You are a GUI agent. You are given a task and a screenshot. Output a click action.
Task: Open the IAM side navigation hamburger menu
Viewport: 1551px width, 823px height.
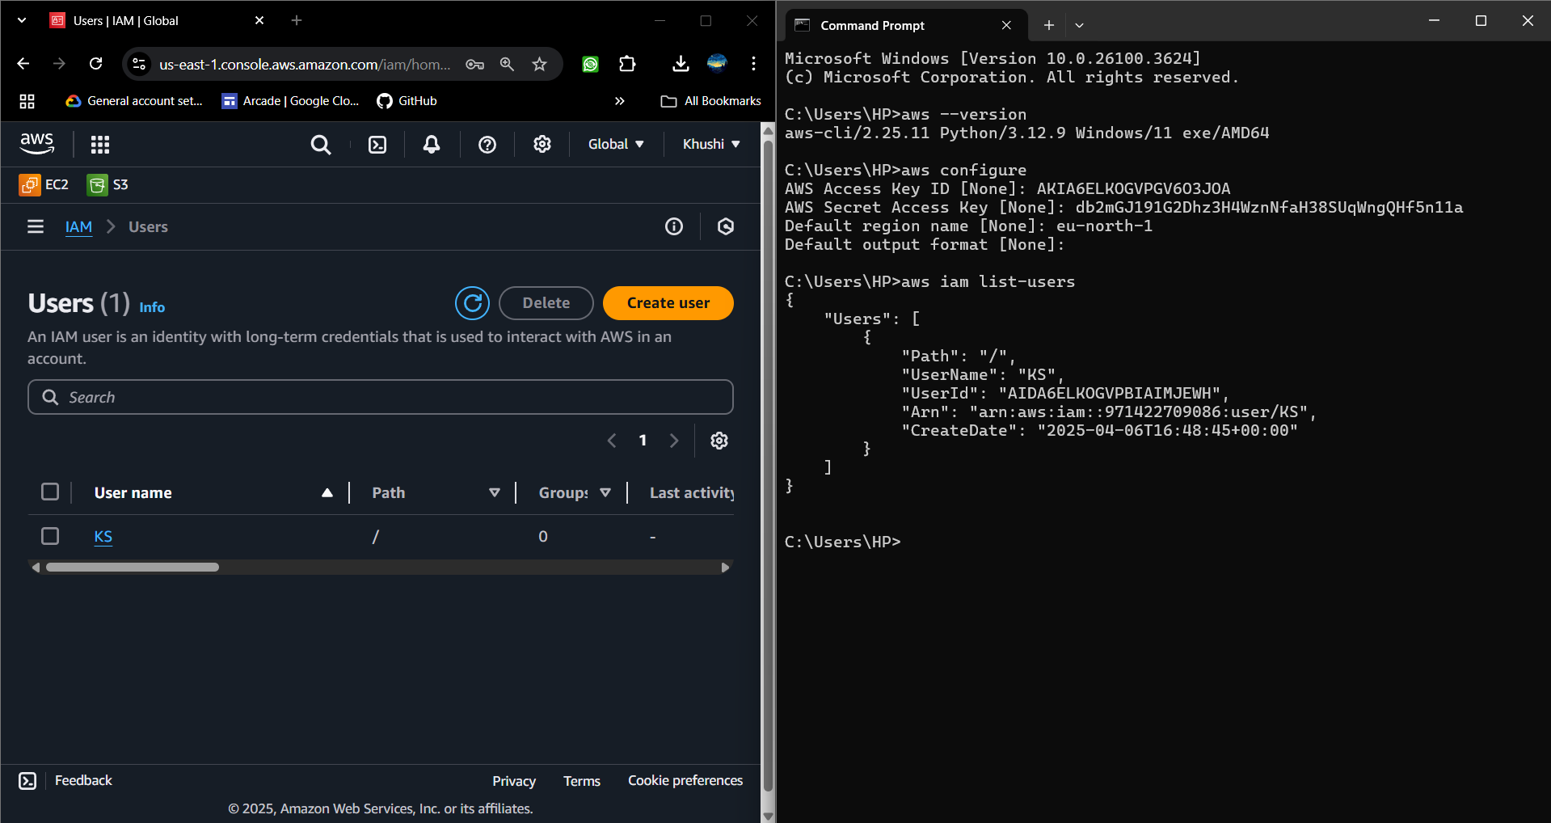[x=36, y=226]
